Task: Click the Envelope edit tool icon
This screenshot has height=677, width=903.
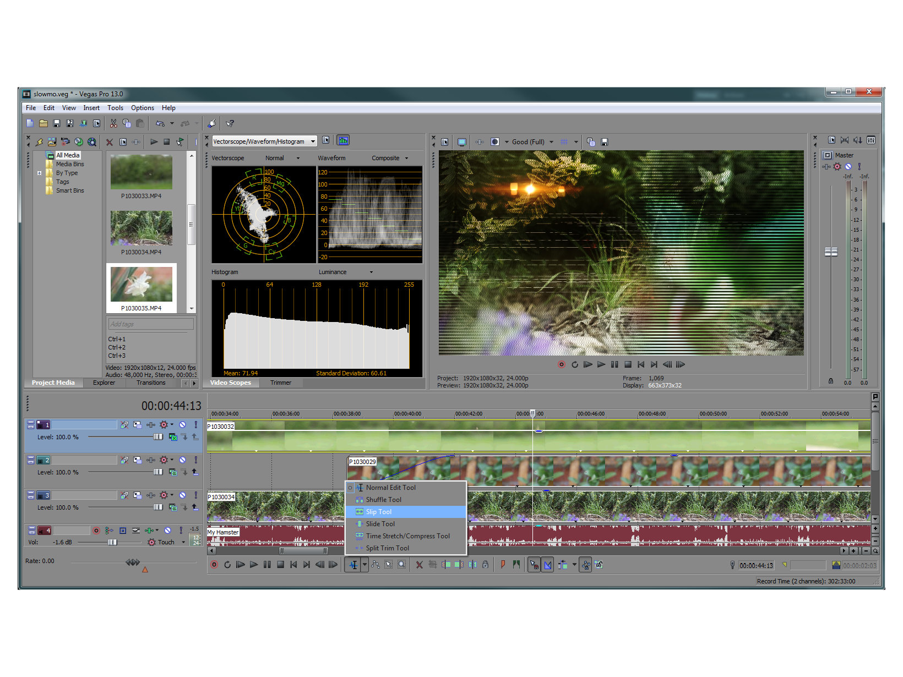Action: 376,565
